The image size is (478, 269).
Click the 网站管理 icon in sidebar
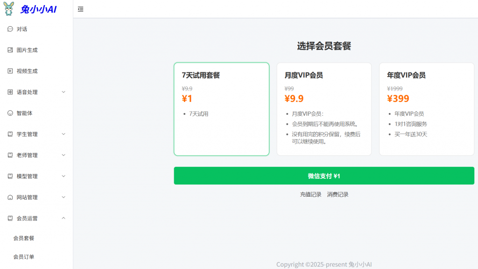point(10,197)
